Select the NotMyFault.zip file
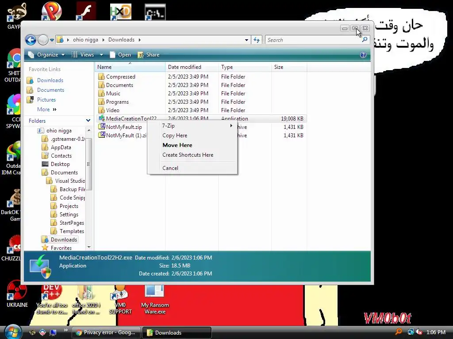The width and height of the screenshot is (453, 339). (124, 127)
